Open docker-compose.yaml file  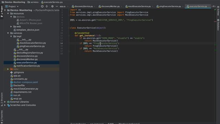click(x=24, y=82)
